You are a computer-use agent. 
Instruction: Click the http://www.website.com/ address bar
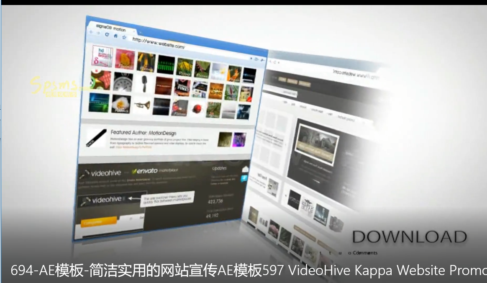pyautogui.click(x=159, y=43)
